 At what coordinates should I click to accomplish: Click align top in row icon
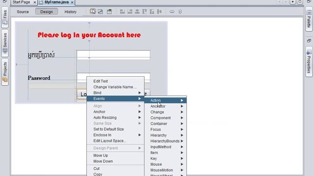[144, 12]
